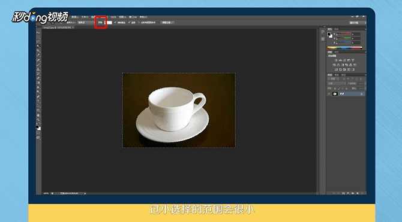Add a Levels adjustment
Screen dimensions: 402x222
340,60
